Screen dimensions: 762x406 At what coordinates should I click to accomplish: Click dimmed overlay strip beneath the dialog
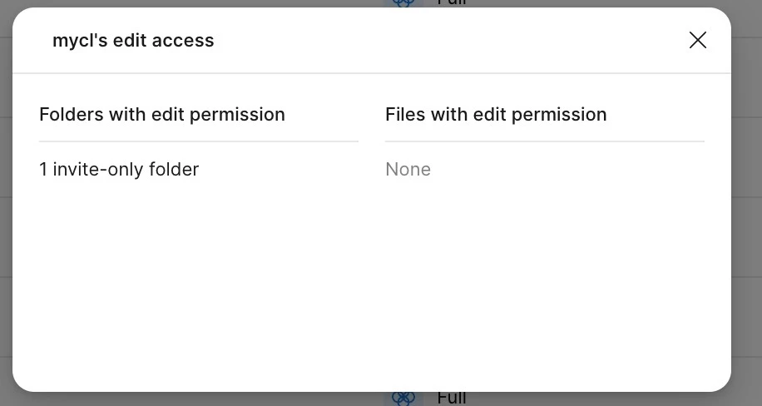195,399
